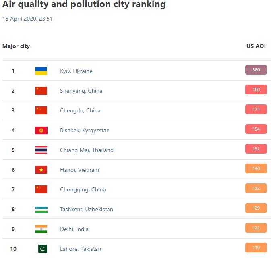
Task: Click the Uzbekistan flag icon
Action: coord(41,209)
